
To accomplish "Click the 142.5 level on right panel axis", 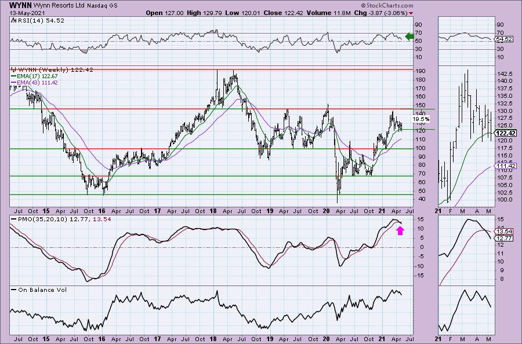I will tap(505, 74).
